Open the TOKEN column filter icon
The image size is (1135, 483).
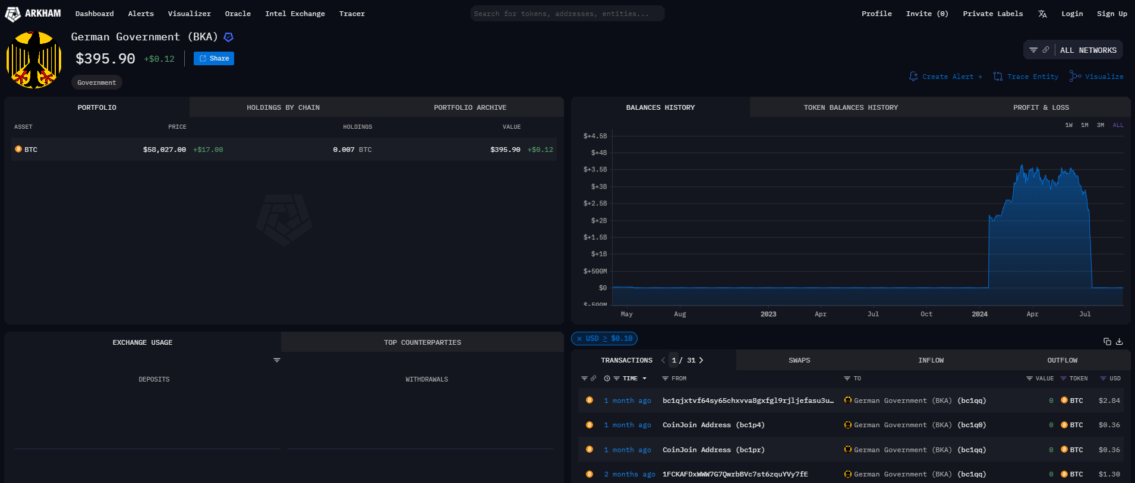pos(1063,378)
